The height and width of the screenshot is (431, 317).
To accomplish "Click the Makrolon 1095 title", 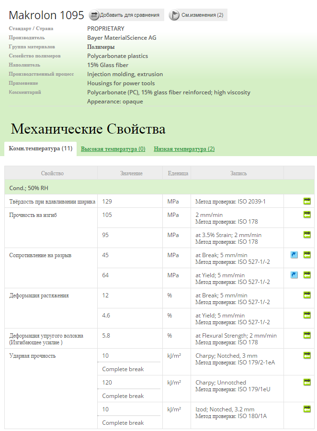I will tap(46, 15).
